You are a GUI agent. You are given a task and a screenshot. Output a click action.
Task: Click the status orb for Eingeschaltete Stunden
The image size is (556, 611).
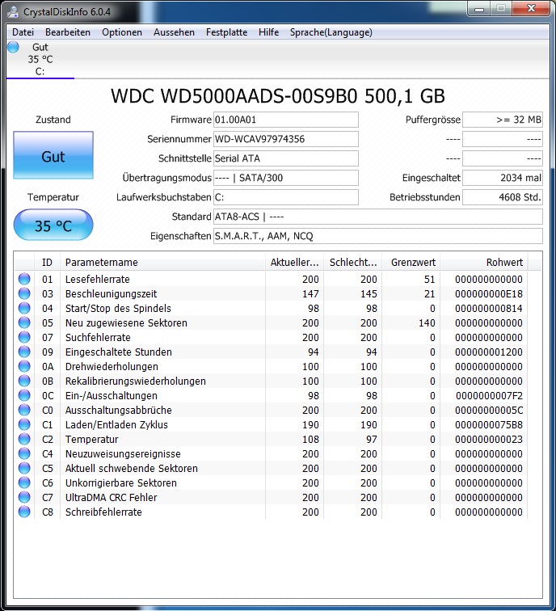coord(24,352)
